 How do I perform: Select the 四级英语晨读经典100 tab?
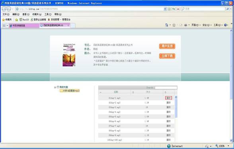(x=53, y=25)
